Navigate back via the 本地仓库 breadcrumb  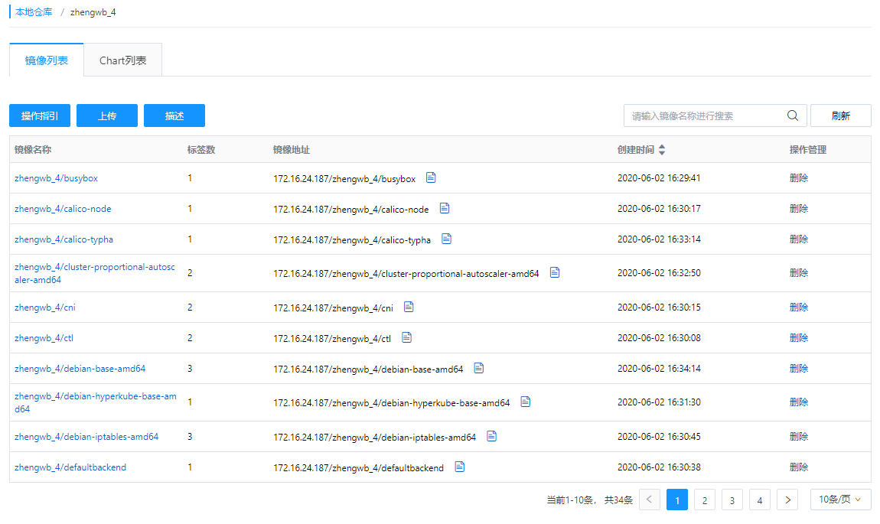[x=34, y=11]
